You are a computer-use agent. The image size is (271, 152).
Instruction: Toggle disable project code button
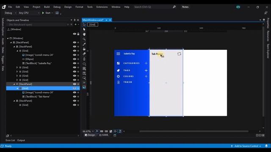point(120,131)
